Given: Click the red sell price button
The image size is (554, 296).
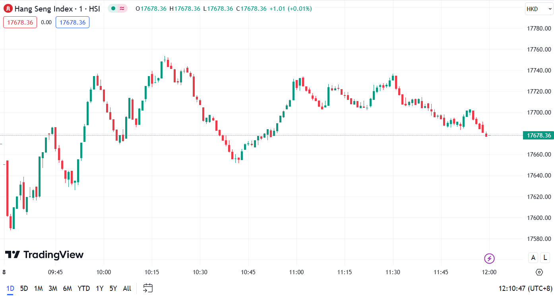Looking at the screenshot, I should point(20,22).
